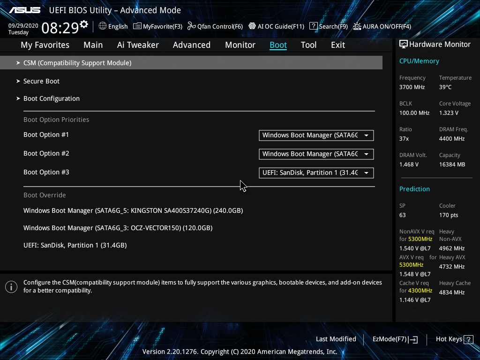Expand Boot Configuration submenu arrow
This screenshot has height=360, width=480.
[x=18, y=98]
